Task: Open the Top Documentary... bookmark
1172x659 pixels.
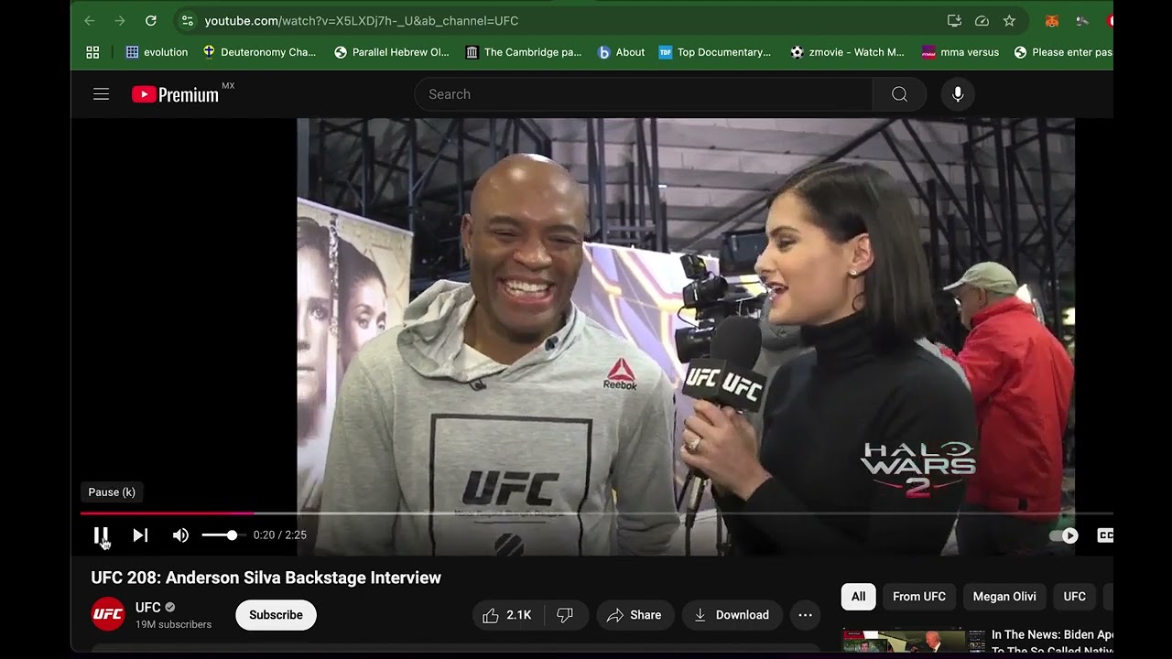Action: (715, 52)
